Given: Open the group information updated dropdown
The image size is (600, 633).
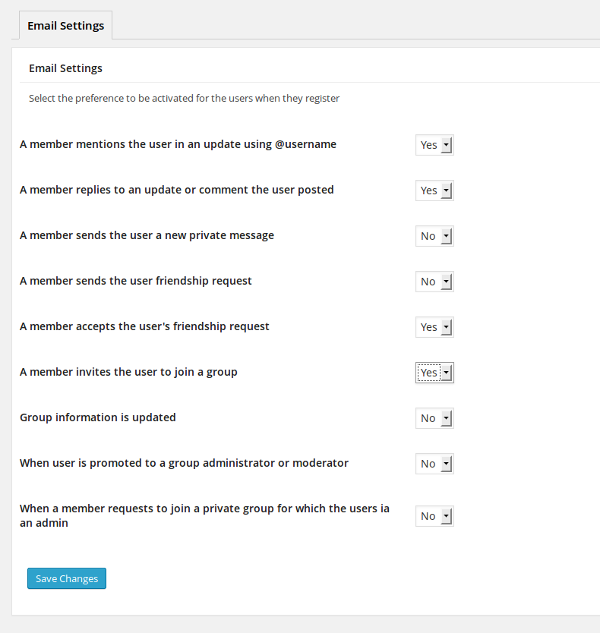Looking at the screenshot, I should coord(434,417).
